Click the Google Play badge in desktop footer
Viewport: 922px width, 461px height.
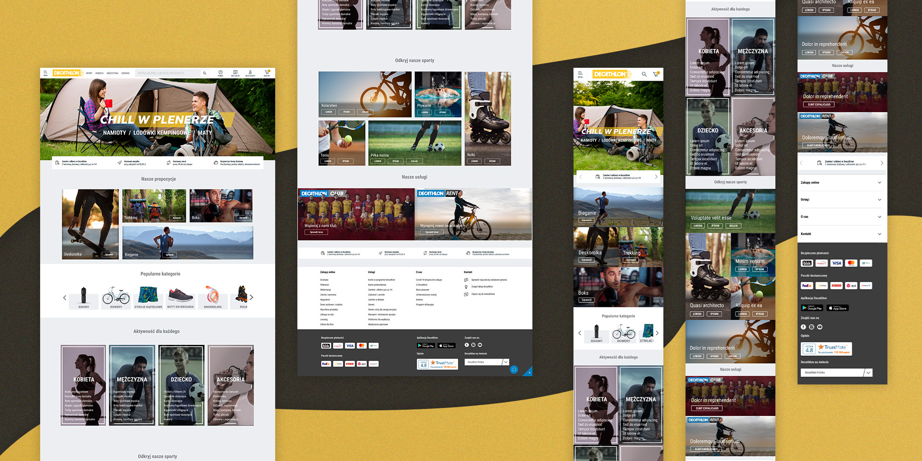pyautogui.click(x=426, y=345)
